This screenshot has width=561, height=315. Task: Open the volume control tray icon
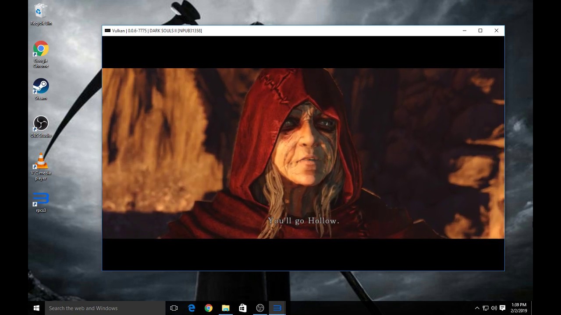click(x=494, y=308)
